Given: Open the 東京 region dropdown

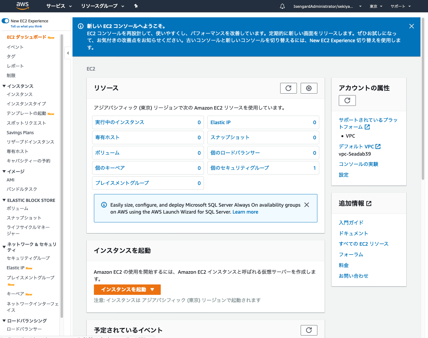Looking at the screenshot, I should 376,6.
